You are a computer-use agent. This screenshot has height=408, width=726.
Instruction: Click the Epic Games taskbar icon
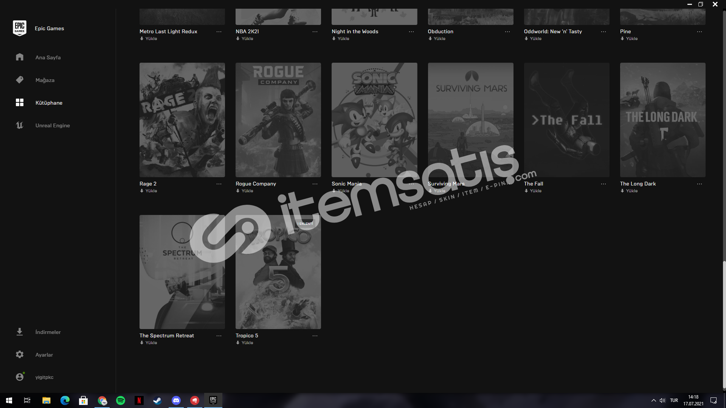[213, 400]
